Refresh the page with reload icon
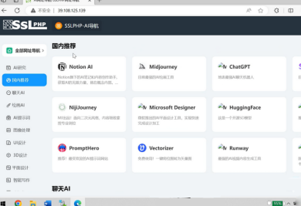Viewport: 301px width, 206px height. [17, 10]
